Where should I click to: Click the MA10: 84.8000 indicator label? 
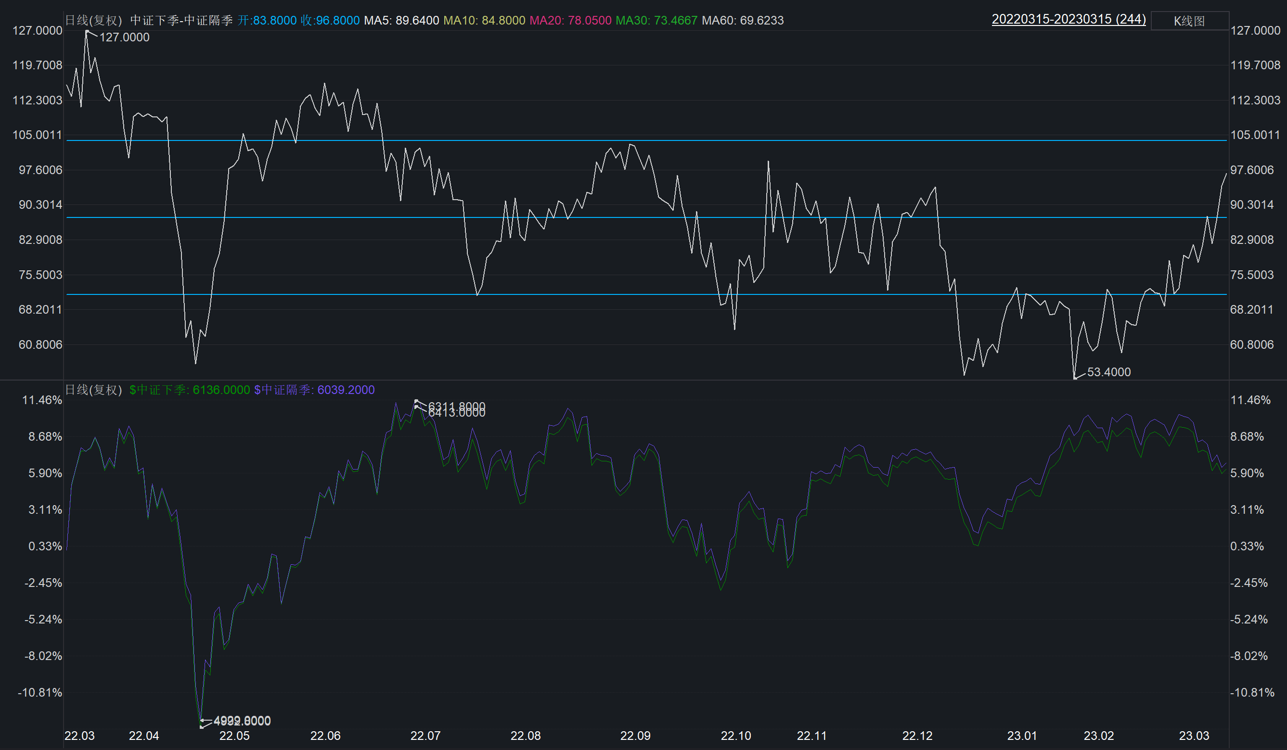pyautogui.click(x=484, y=20)
